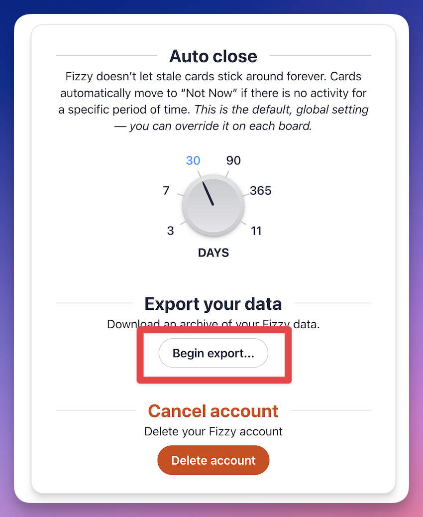Click the Delete your Fizzy account text
The height and width of the screenshot is (517, 423).
tap(213, 431)
